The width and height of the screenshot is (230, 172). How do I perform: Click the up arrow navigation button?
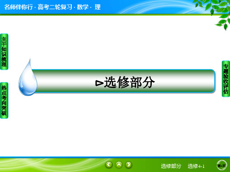(x=119, y=165)
